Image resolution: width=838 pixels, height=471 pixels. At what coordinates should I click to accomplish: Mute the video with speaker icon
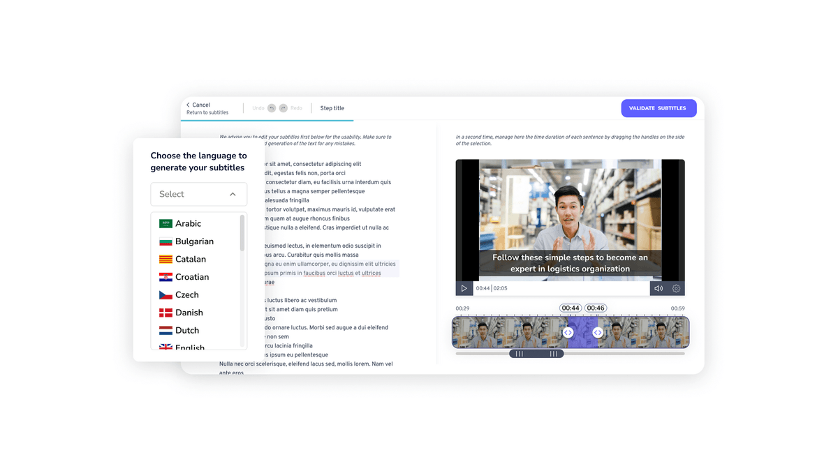click(x=658, y=288)
